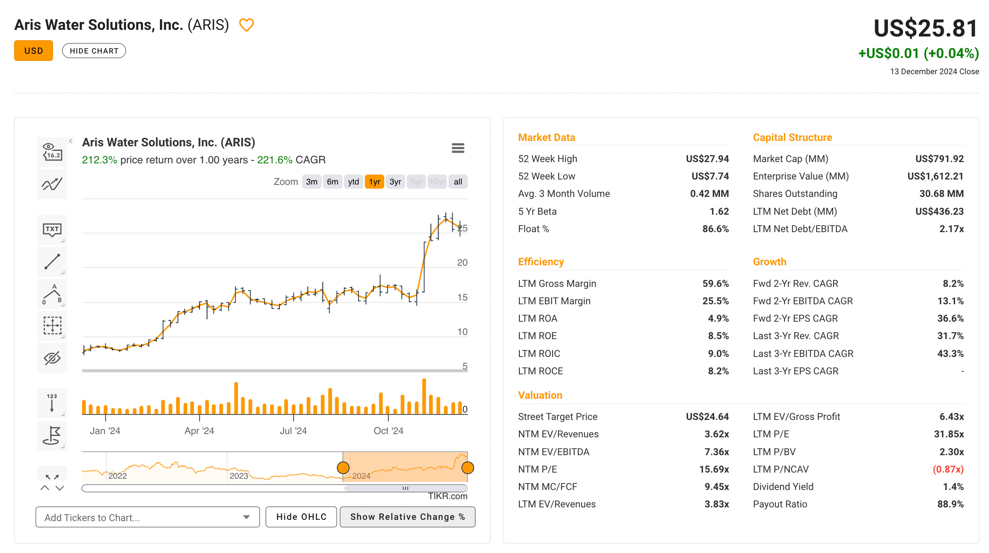Click Enterprise Value US$1,612.21
The width and height of the screenshot is (989, 553).
pos(935,176)
